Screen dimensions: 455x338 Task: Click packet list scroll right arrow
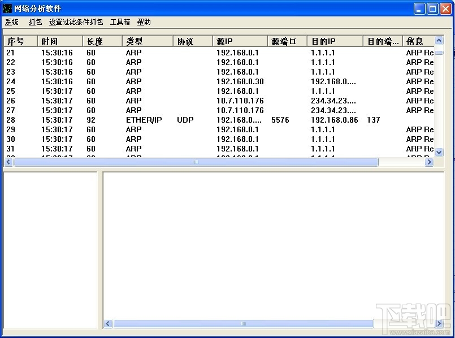429,162
